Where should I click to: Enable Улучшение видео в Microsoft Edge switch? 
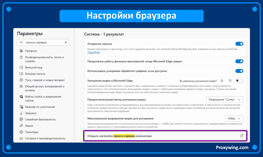[x=239, y=81]
